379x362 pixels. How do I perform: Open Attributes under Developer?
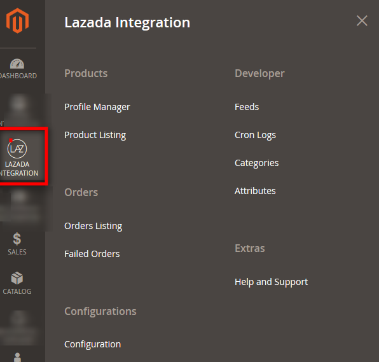tap(255, 191)
